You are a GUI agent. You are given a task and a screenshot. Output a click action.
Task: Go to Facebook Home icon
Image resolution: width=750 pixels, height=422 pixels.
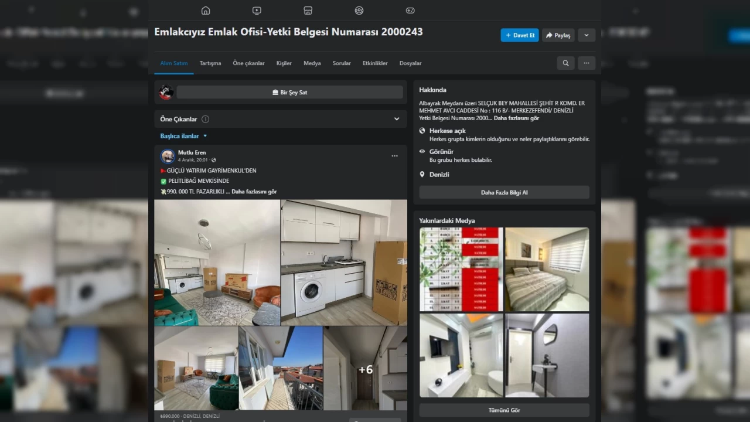[206, 11]
